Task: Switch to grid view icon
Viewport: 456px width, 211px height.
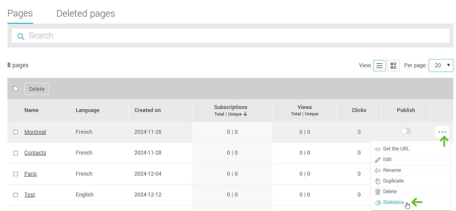Action: coord(393,66)
